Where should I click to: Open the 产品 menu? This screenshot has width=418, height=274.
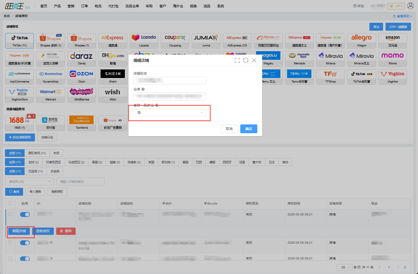pyautogui.click(x=57, y=6)
